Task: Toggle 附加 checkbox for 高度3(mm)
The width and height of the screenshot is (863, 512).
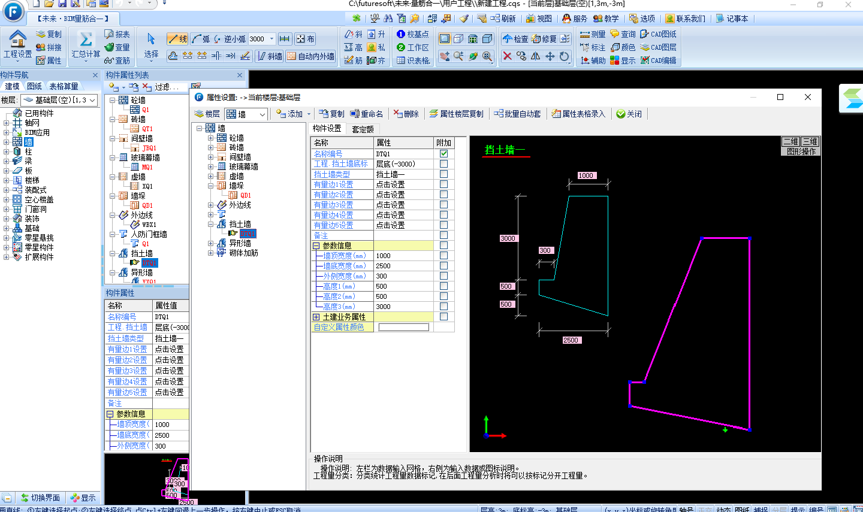Action: pyautogui.click(x=443, y=306)
